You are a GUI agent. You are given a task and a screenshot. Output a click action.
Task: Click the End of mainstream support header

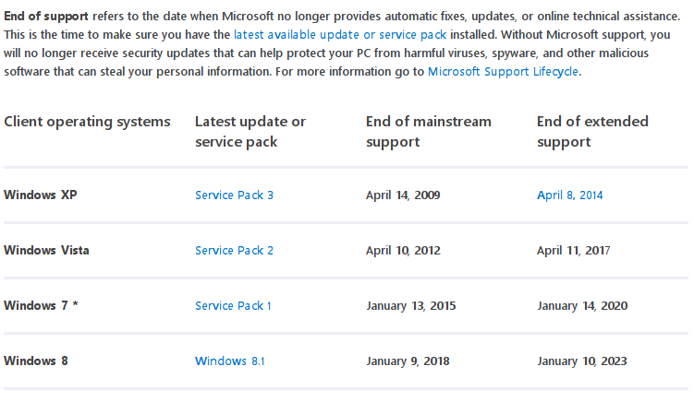pos(429,132)
